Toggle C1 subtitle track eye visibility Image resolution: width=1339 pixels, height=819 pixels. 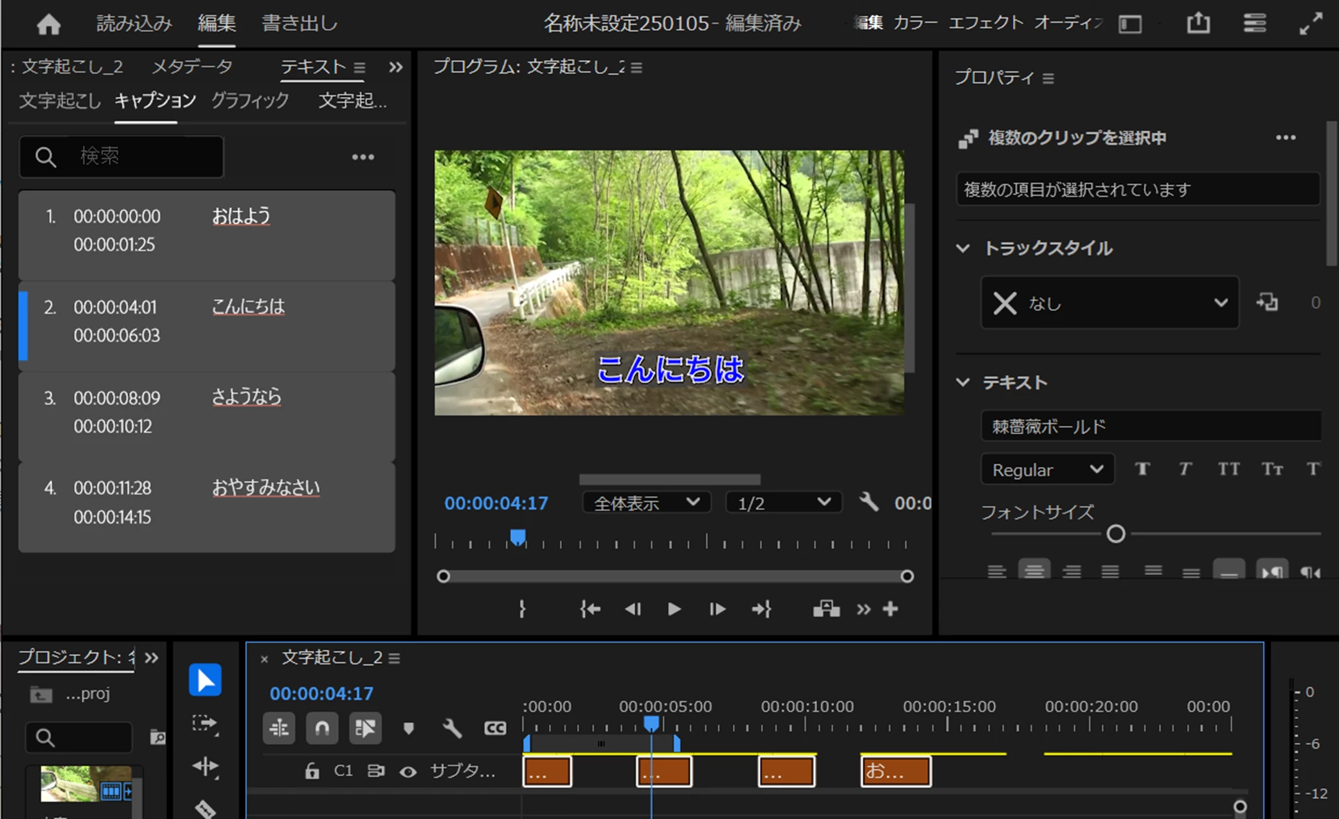tap(408, 771)
